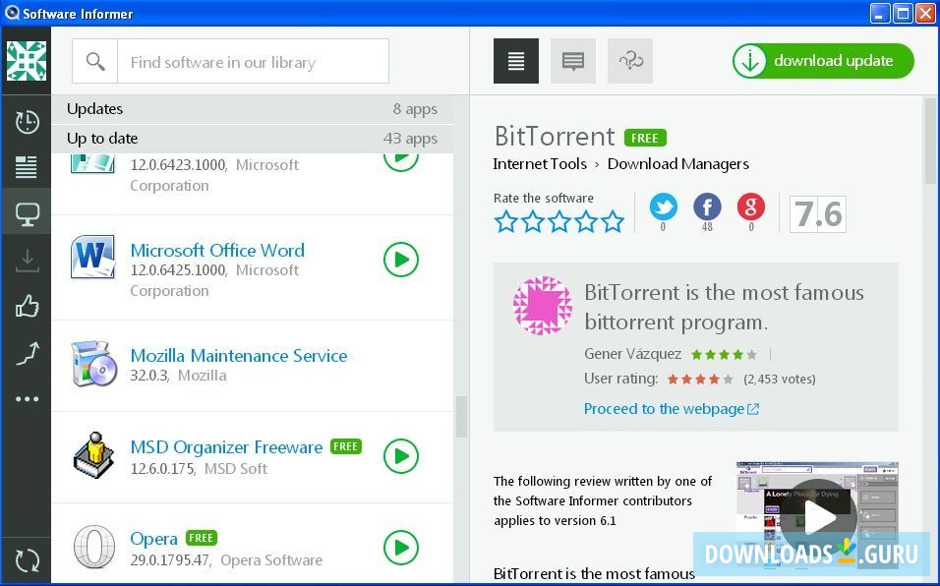Click the download update button
Image resolution: width=940 pixels, height=586 pixels.
click(822, 60)
